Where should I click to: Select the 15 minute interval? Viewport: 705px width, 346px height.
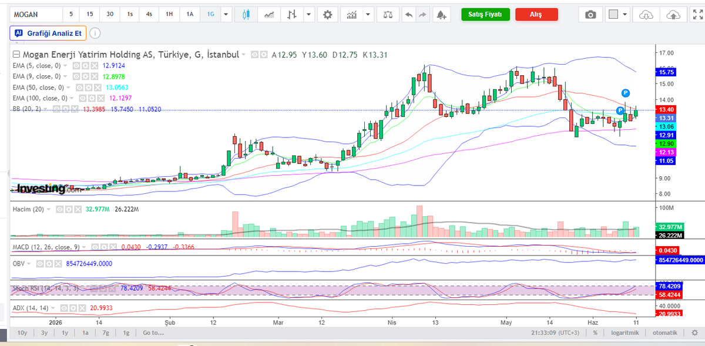90,15
